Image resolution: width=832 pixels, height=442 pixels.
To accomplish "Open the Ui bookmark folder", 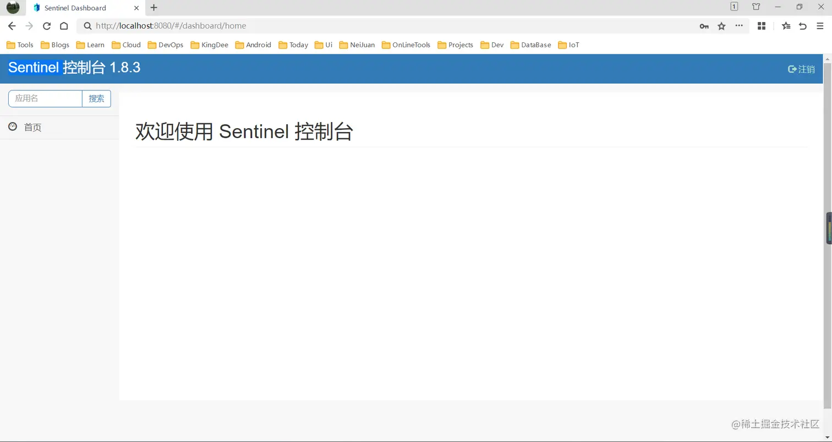I will point(324,45).
